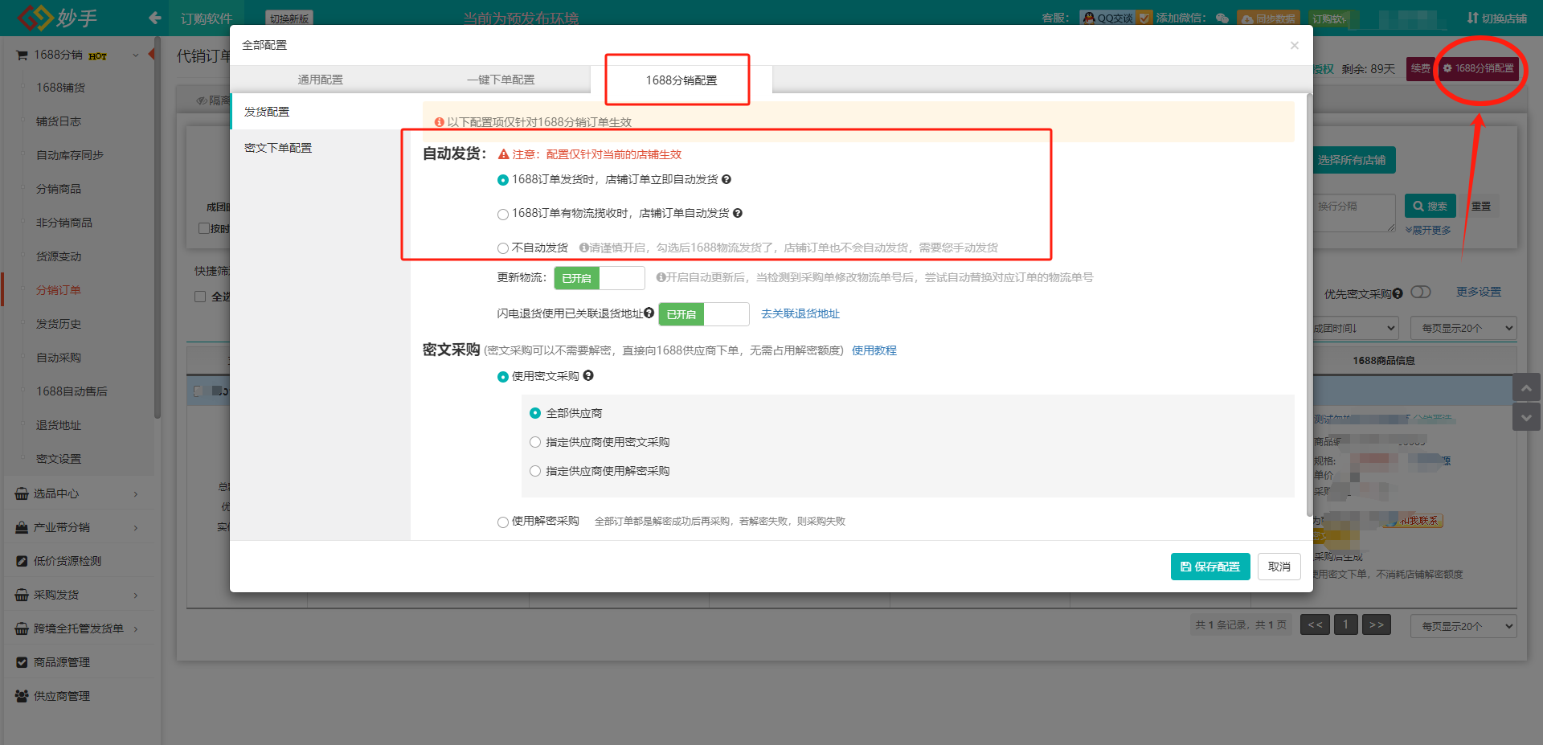Select 全部供应商 radio option
Viewport: 1543px width, 745px height.
(535, 413)
